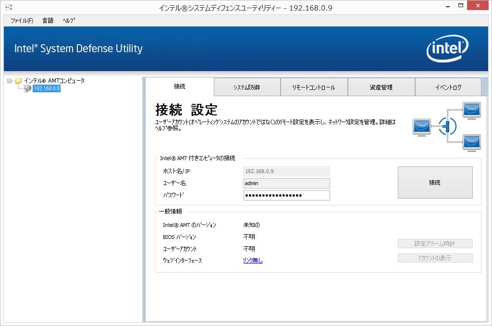The image size is (492, 326).
Task: Click the app icon in the title bar
Action: click(x=9, y=7)
